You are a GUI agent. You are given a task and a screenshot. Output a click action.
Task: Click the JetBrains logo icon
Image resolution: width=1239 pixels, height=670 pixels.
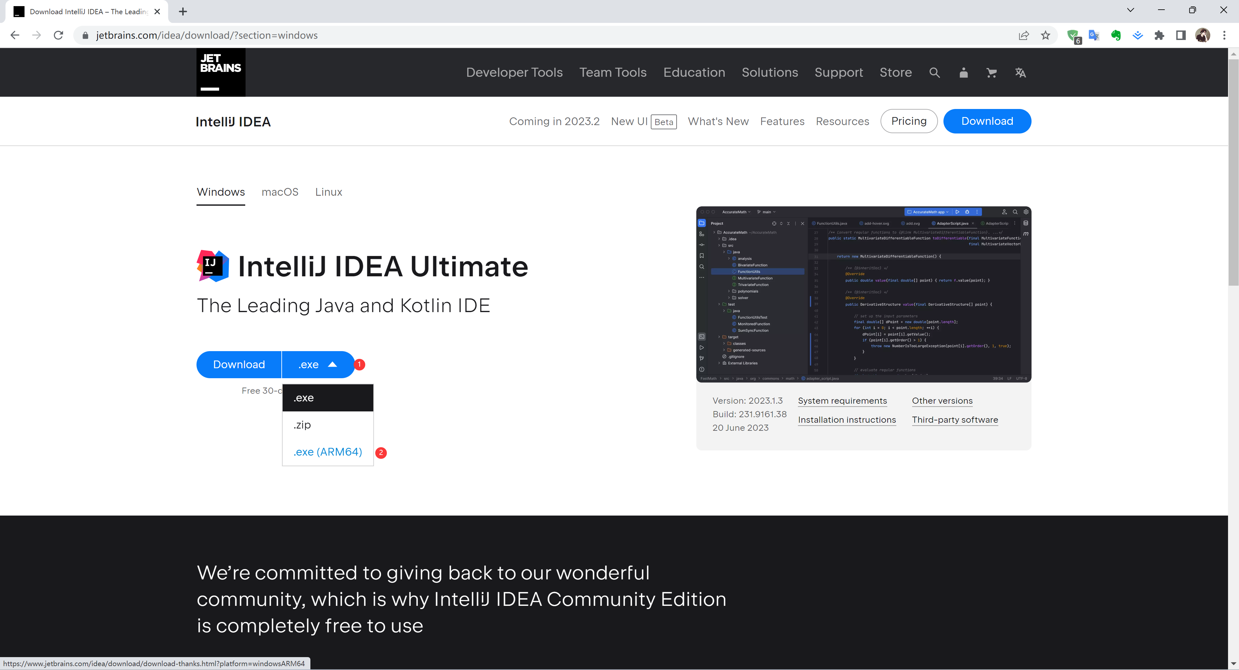[x=220, y=72]
